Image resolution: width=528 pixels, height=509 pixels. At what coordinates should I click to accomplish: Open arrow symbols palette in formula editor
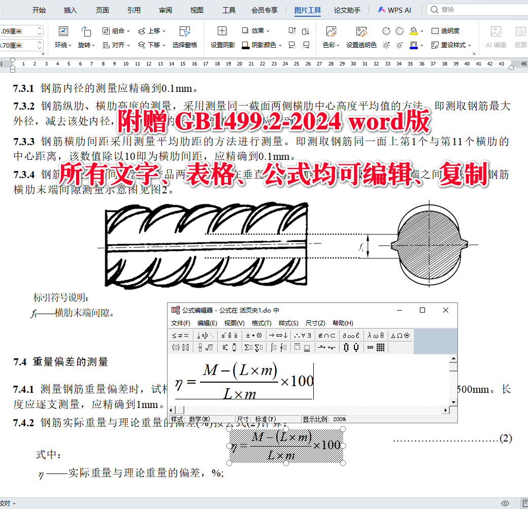[x=278, y=335]
